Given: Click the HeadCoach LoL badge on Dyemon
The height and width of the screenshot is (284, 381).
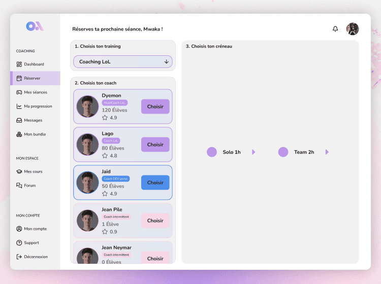Looking at the screenshot, I should (x=115, y=103).
